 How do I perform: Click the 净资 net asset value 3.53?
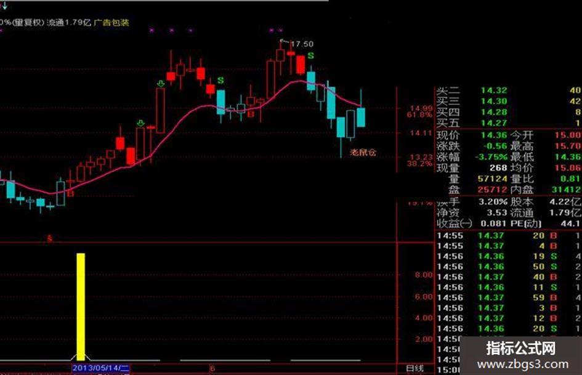pos(497,212)
